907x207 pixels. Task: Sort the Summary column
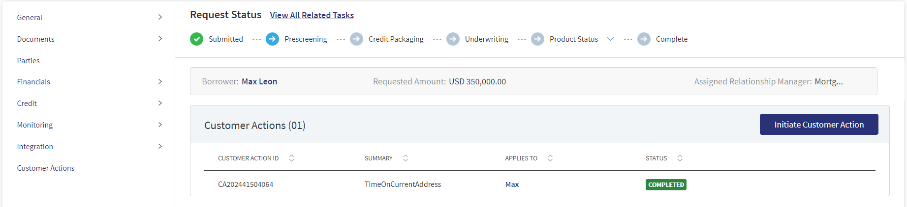pos(406,158)
